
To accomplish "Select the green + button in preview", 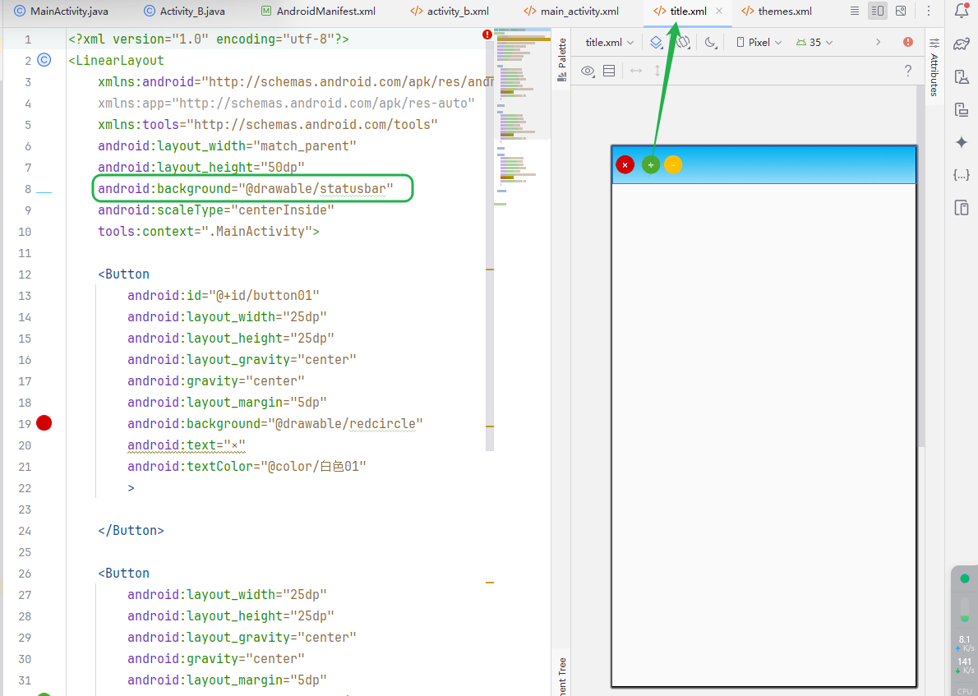I will coord(651,164).
